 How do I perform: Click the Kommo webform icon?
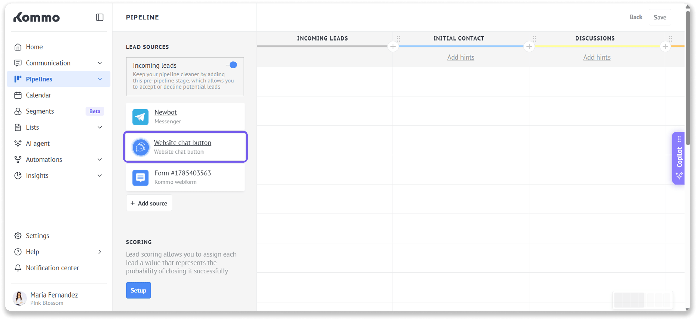tap(141, 177)
